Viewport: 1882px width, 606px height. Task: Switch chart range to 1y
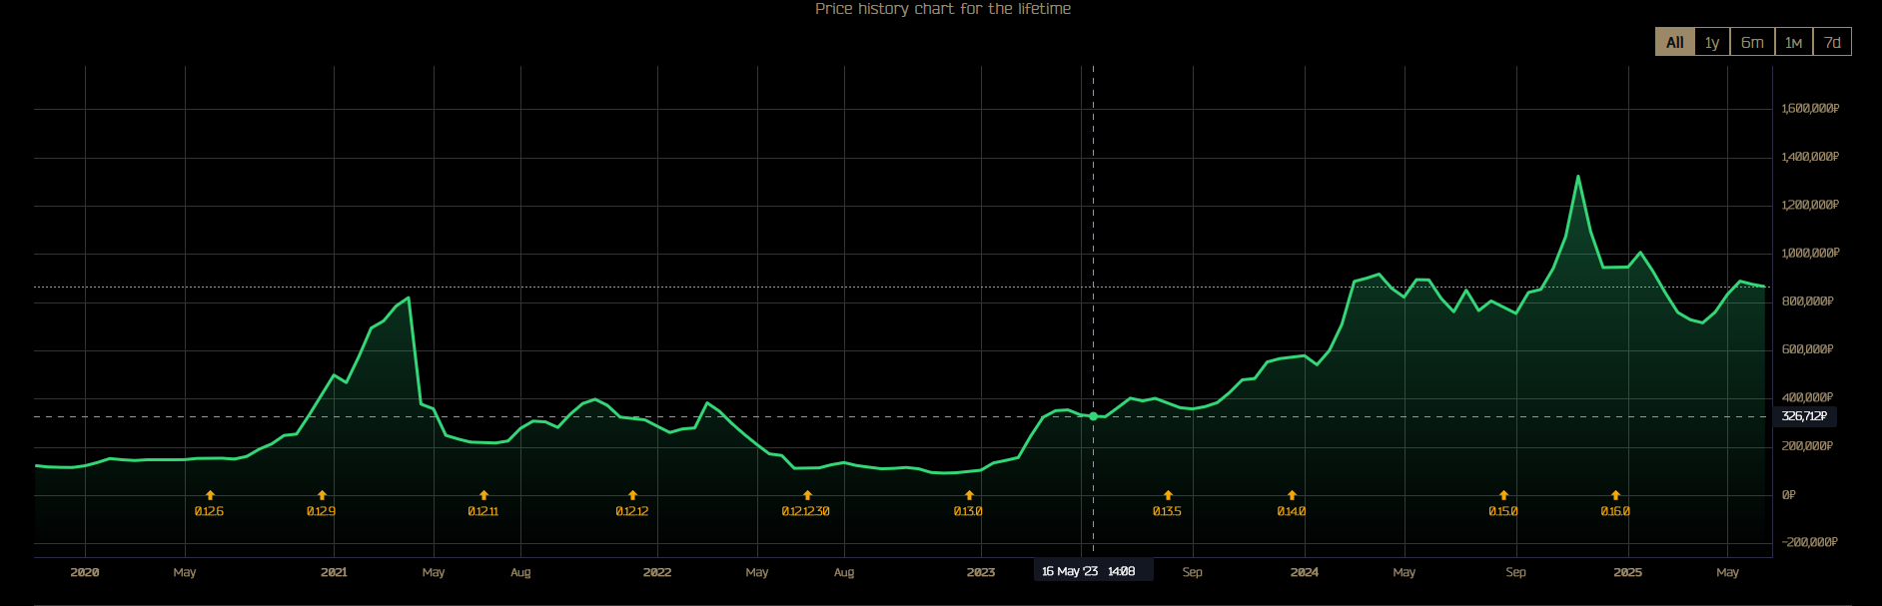point(1712,42)
